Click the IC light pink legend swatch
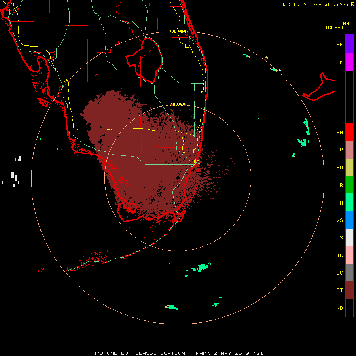 (x=349, y=255)
